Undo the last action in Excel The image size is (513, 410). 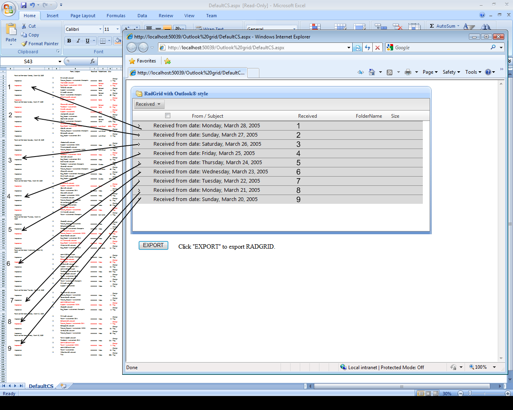(32, 5)
